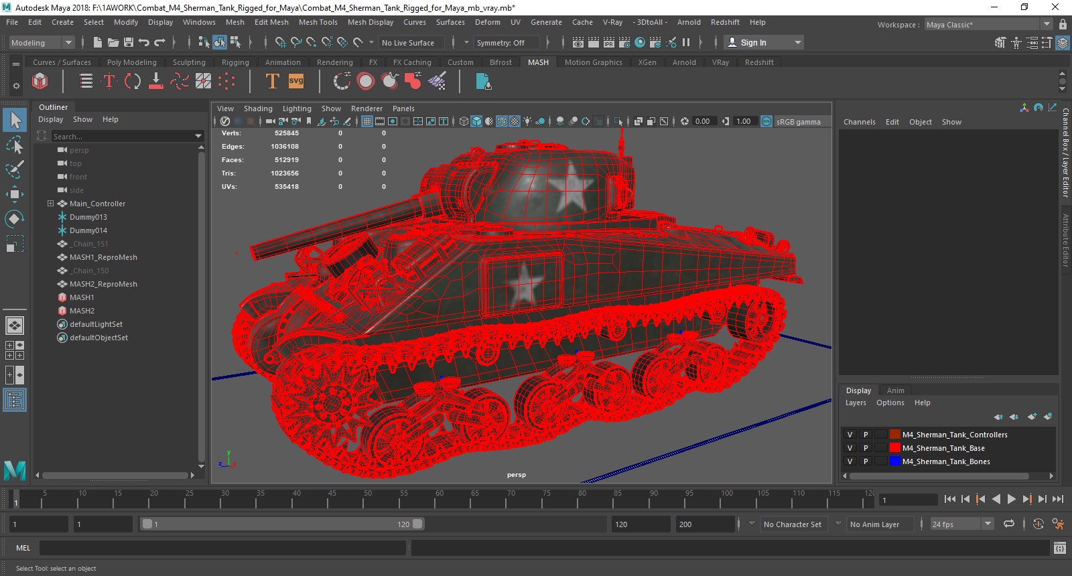Click the Undo arrow icon
Viewport: 1072px width, 576px height.
[144, 42]
